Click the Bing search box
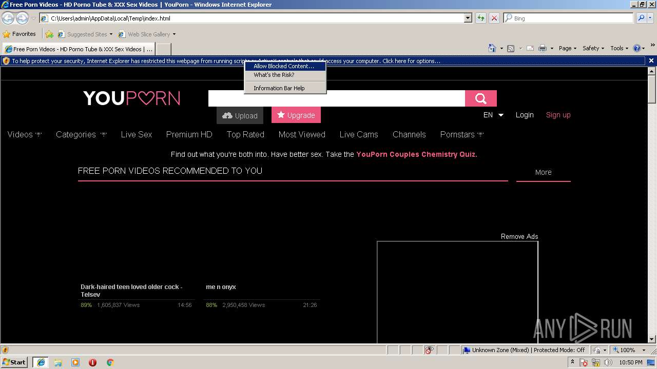This screenshot has width=657, height=369. pyautogui.click(x=569, y=18)
